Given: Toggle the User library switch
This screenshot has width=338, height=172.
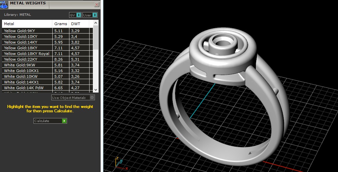Looking at the screenshot, I should point(90,15).
